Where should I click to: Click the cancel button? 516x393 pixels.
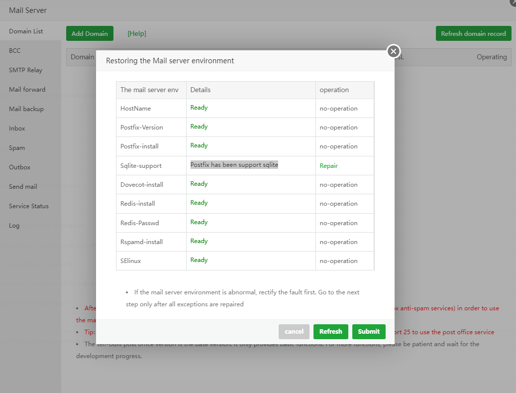point(294,332)
